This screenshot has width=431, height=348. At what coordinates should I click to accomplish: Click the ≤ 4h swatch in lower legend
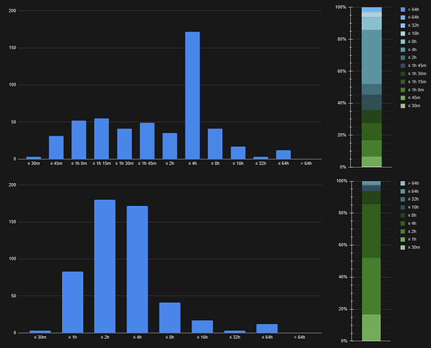point(402,223)
